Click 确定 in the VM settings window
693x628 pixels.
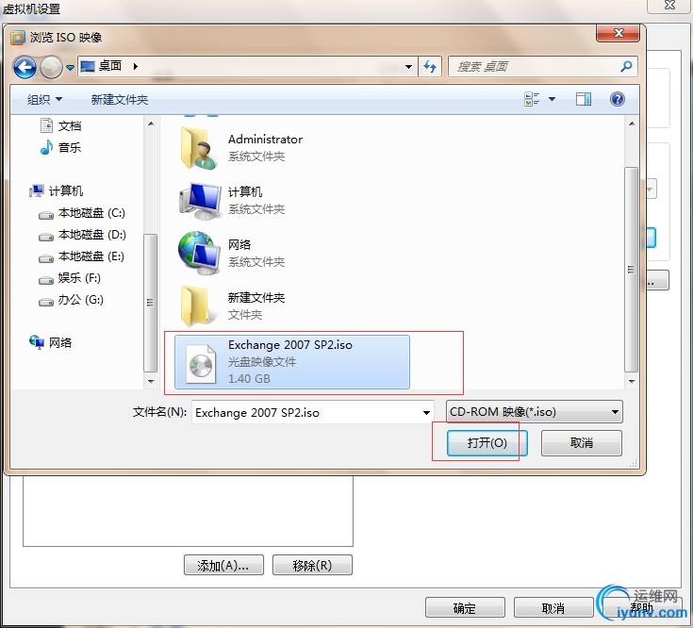[x=465, y=608]
